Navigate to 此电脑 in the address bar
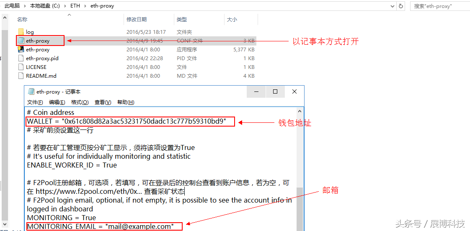 12,6
